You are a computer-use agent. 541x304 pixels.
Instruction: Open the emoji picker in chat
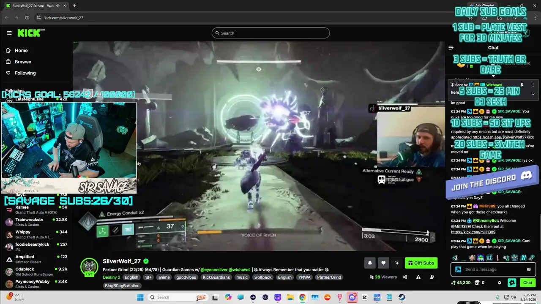point(529,269)
